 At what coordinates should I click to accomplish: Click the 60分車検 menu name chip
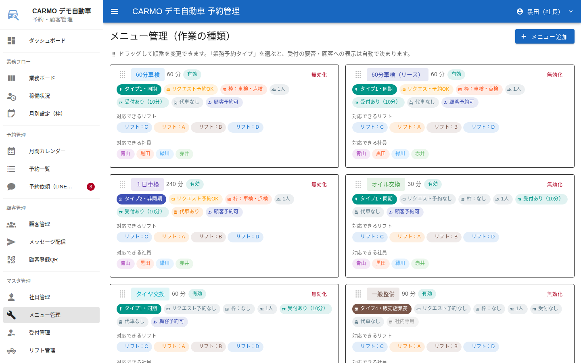click(148, 75)
